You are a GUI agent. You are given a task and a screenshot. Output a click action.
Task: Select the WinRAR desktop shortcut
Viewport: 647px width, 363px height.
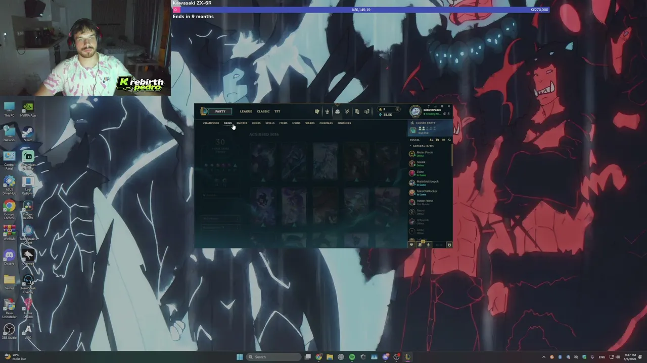click(x=9, y=232)
